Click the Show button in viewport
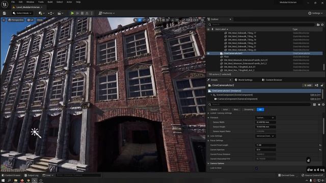The image size is (326, 183). [x=40, y=20]
